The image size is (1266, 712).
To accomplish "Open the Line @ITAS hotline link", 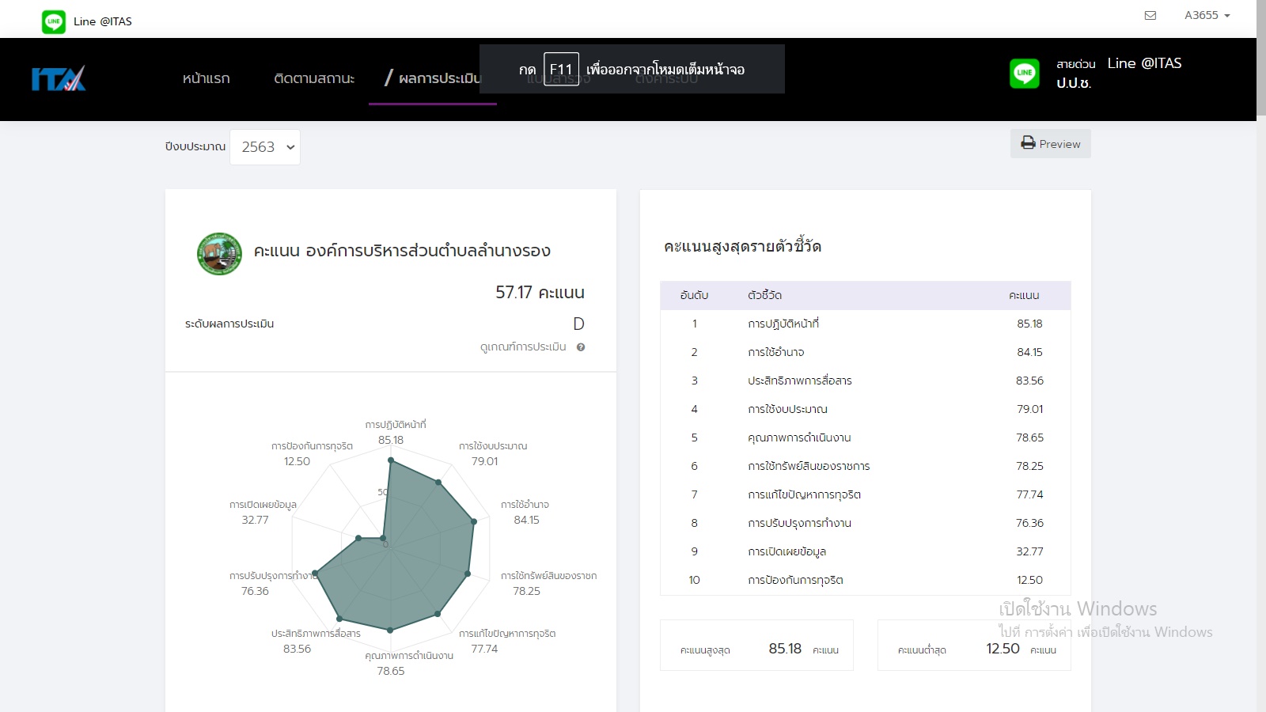I will click(x=1144, y=63).
